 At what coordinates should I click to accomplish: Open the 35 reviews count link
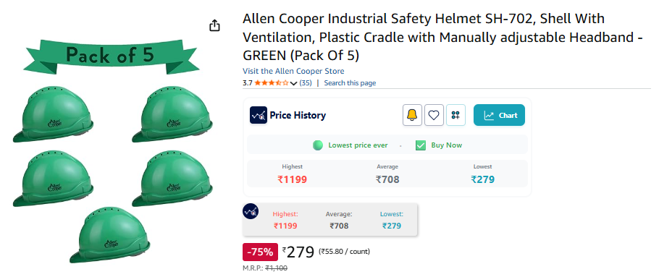click(306, 83)
